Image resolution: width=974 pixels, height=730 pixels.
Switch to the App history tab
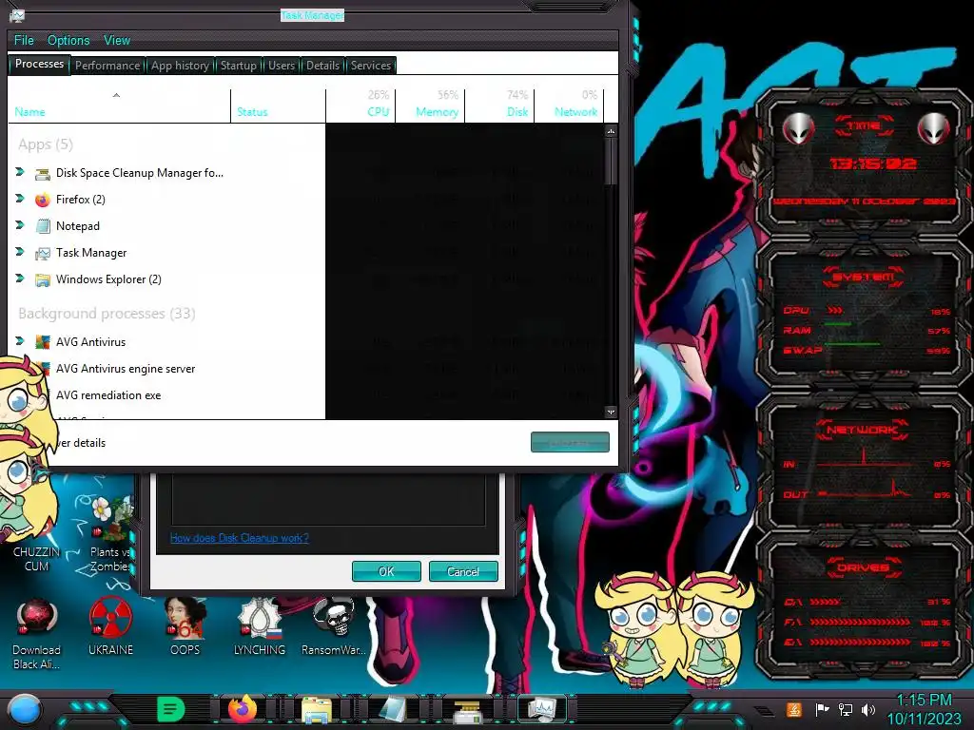(180, 66)
